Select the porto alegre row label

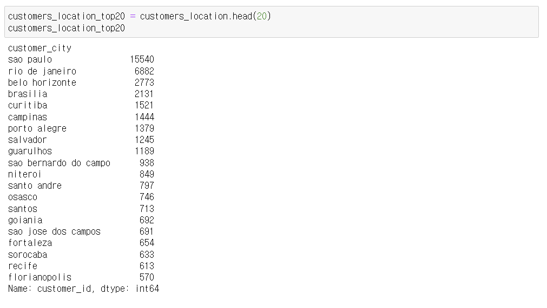(37, 128)
